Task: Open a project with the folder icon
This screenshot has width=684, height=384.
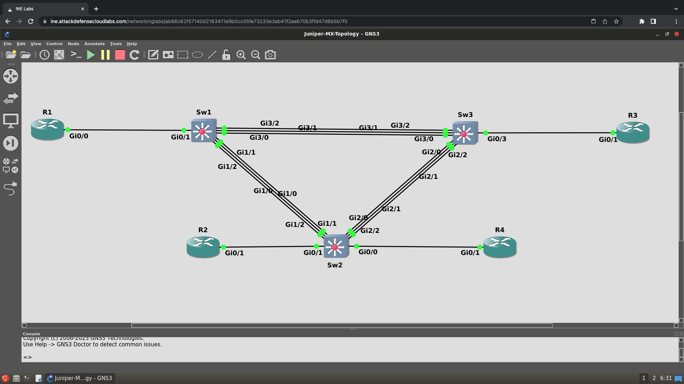Action: tap(26, 55)
